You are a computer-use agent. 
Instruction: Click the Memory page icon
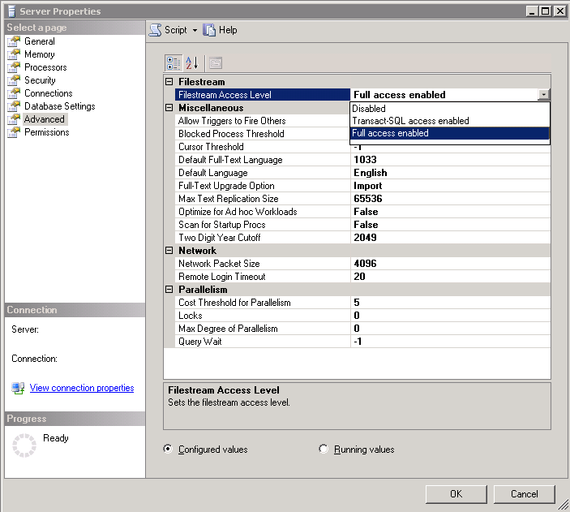tap(14, 54)
